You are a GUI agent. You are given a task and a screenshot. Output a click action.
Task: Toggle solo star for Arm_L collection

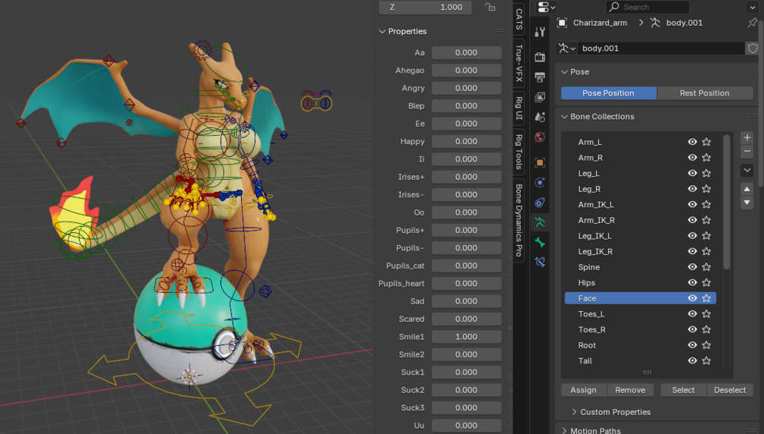(706, 142)
